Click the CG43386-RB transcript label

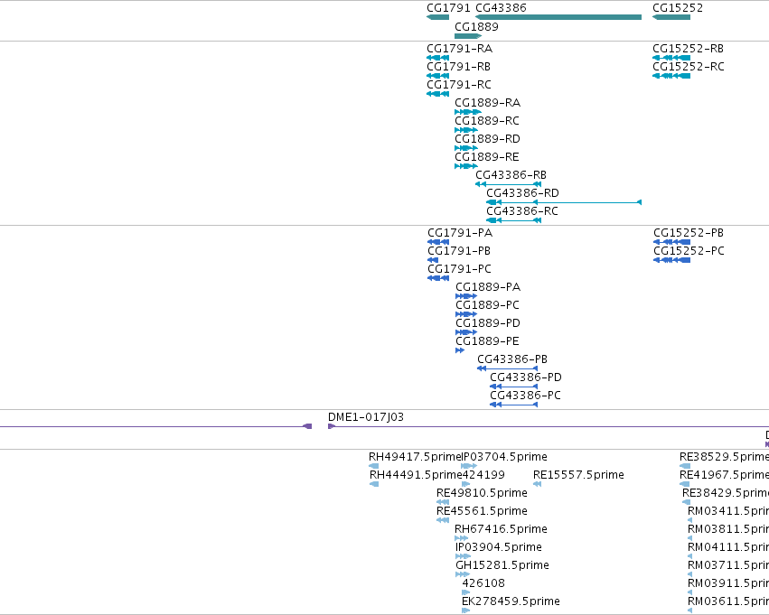click(511, 175)
